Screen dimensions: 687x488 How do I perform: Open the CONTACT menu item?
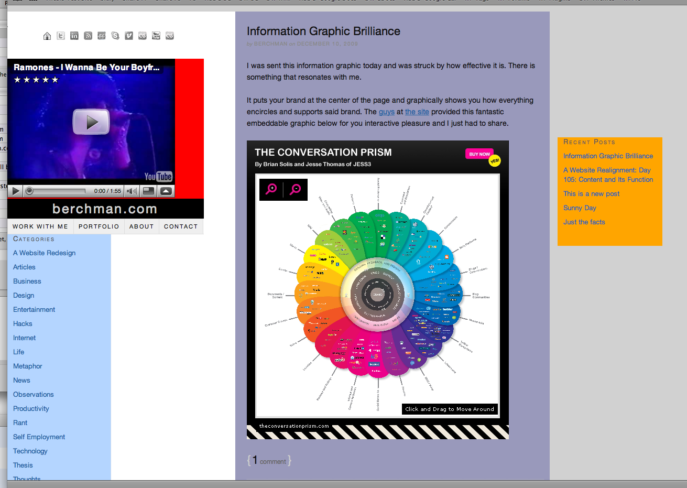click(181, 226)
